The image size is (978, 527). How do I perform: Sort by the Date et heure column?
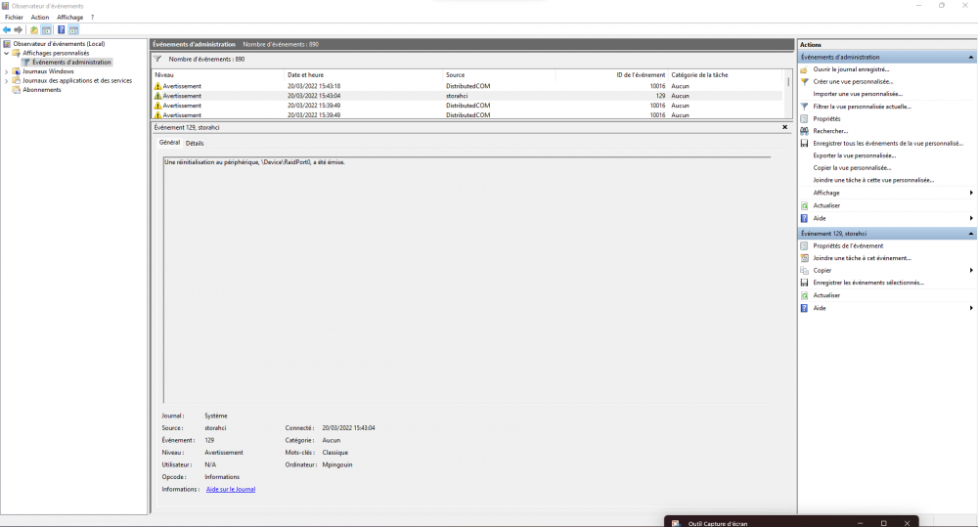click(x=364, y=75)
